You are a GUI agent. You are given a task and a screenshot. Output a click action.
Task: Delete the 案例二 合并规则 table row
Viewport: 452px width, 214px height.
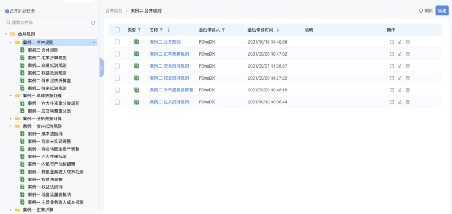click(x=407, y=42)
